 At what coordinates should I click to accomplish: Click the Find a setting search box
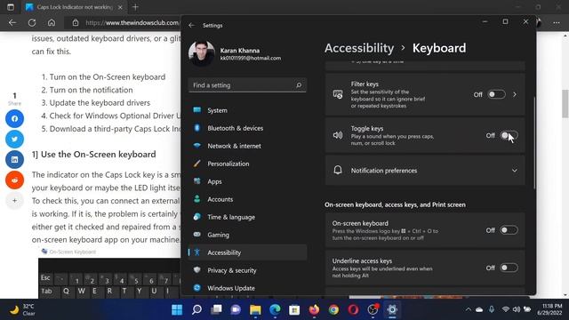[x=247, y=85]
